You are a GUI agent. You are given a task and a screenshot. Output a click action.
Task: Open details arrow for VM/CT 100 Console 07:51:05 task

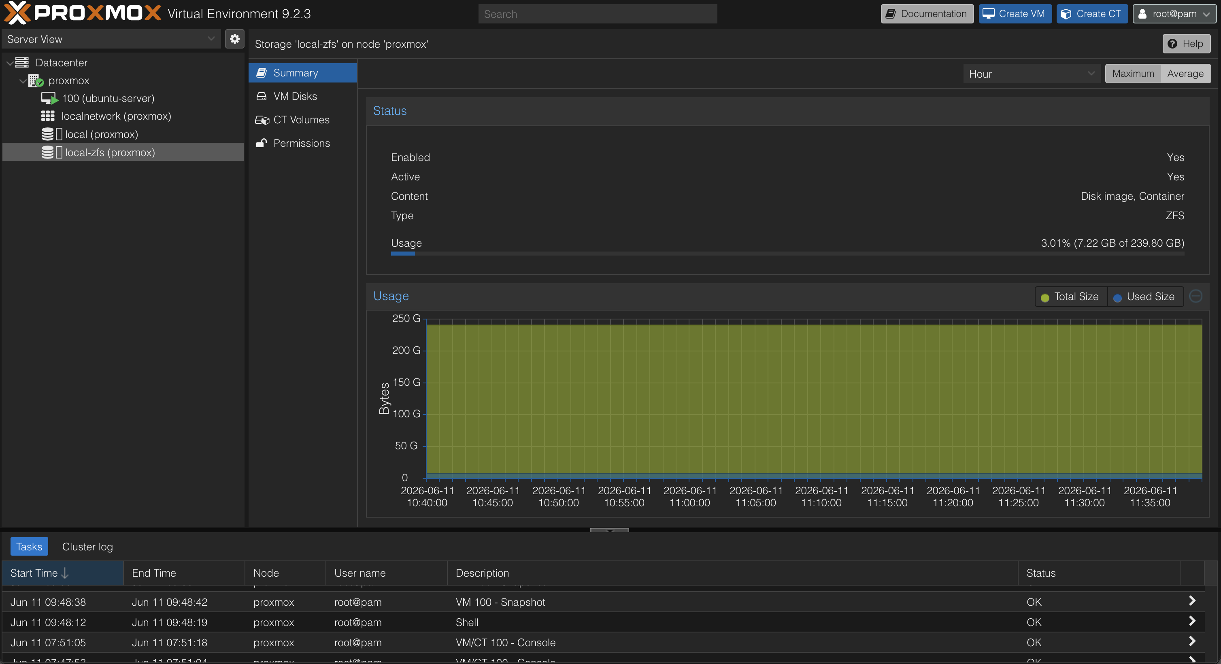coord(1192,642)
